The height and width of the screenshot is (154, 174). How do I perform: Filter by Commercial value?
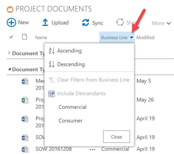click(72, 107)
